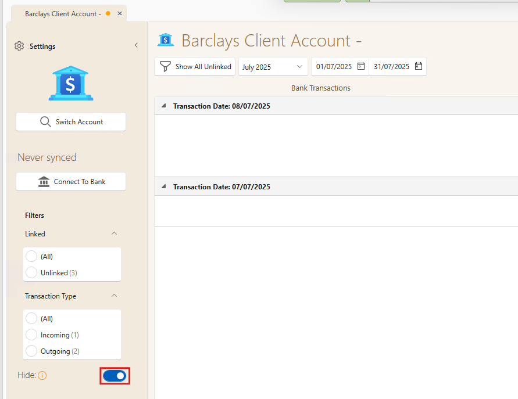The width and height of the screenshot is (518, 399).
Task: Collapse Transaction Date 08/07/2025 group
Action: click(163, 106)
